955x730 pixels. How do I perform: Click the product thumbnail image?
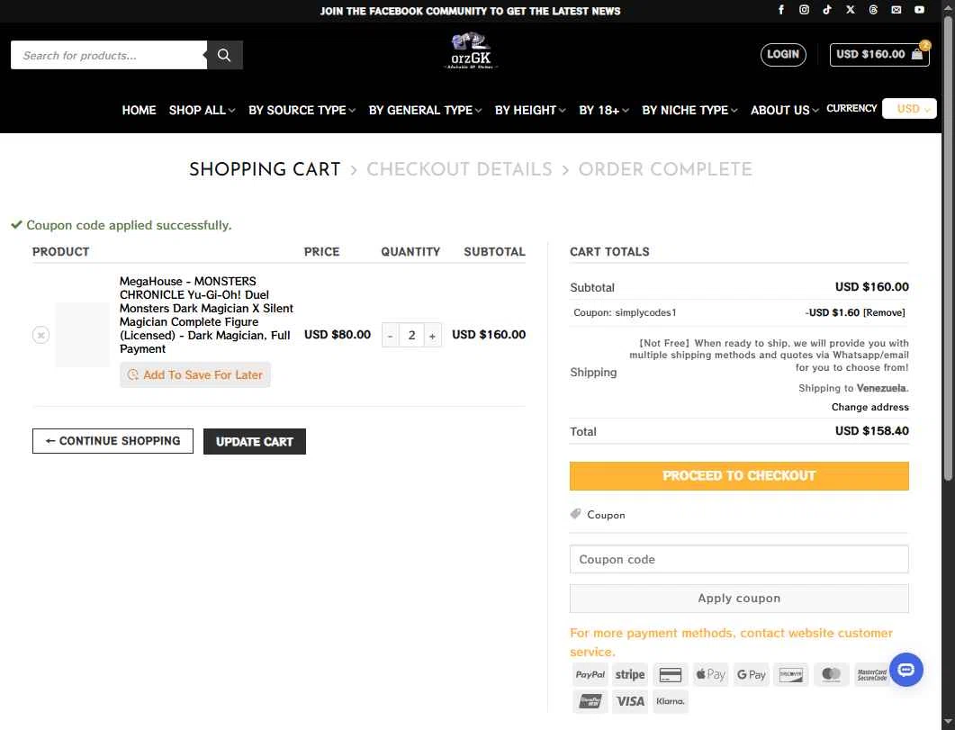[x=82, y=335]
